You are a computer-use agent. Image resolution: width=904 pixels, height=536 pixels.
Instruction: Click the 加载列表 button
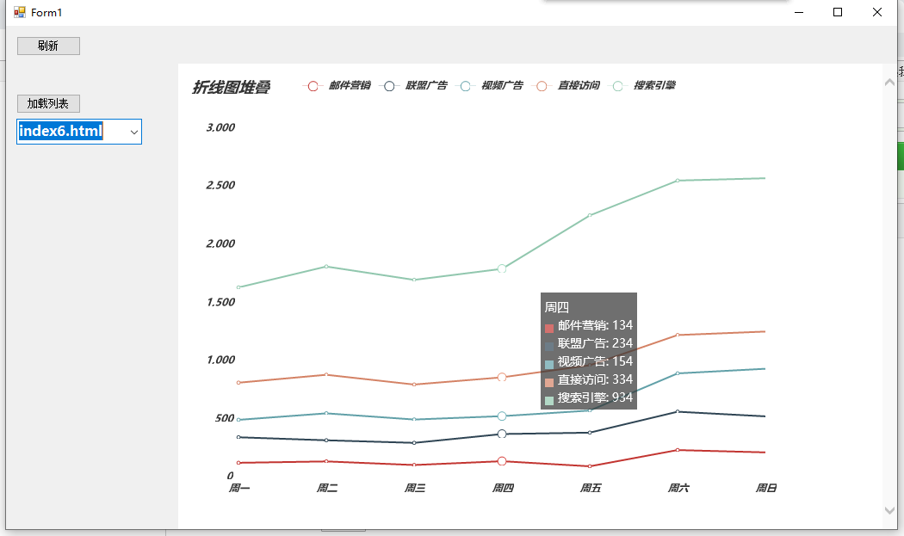click(x=48, y=104)
